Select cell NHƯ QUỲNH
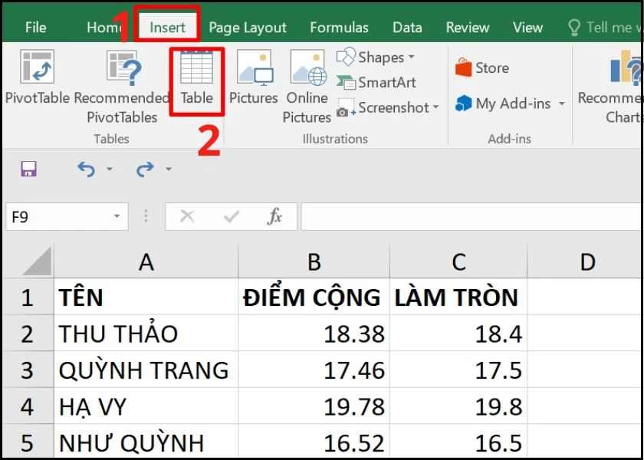 (x=146, y=442)
